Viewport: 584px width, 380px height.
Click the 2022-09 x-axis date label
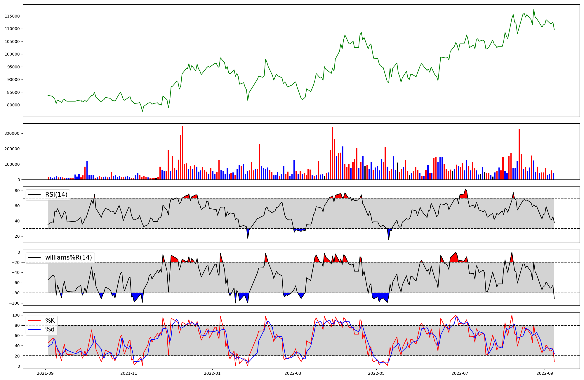pyautogui.click(x=545, y=373)
